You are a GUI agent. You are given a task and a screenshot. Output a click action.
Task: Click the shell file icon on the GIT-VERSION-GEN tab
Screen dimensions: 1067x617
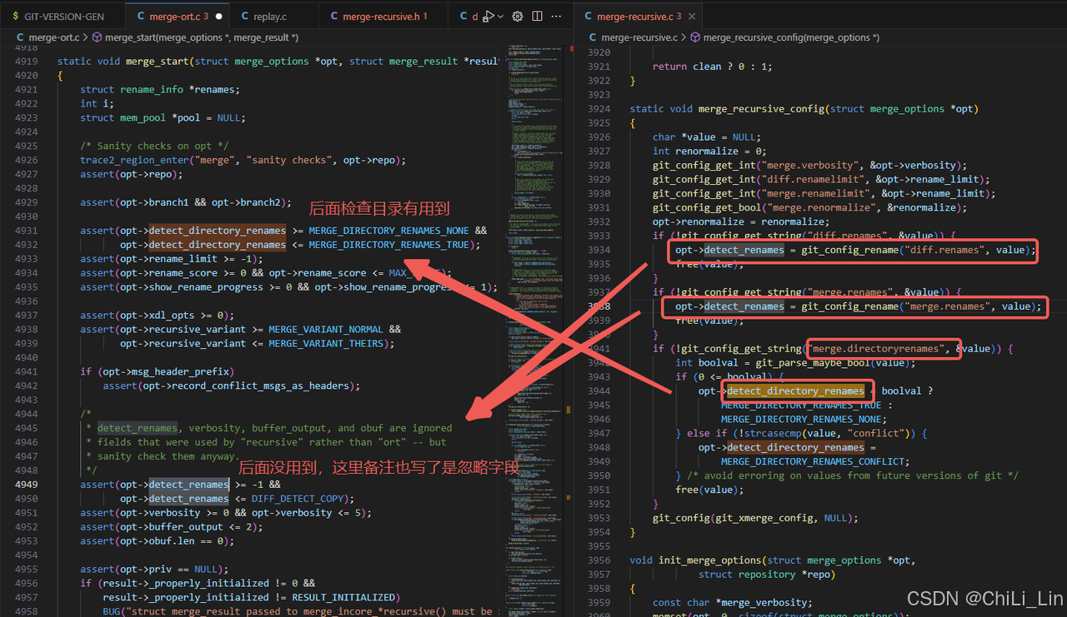pos(16,16)
